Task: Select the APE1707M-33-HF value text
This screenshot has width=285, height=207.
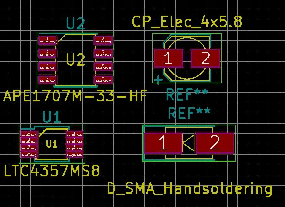Action: (75, 96)
